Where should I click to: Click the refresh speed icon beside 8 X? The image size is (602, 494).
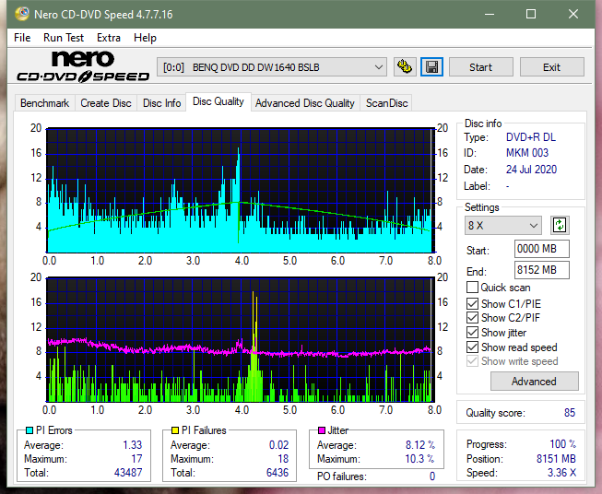pos(560,225)
